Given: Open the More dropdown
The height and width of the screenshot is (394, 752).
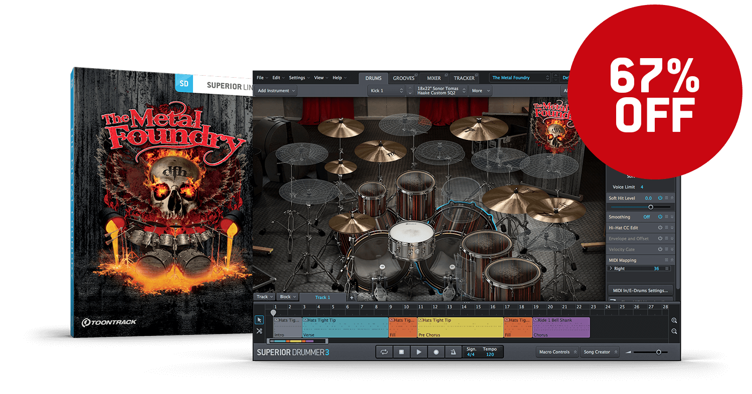Looking at the screenshot, I should [481, 91].
